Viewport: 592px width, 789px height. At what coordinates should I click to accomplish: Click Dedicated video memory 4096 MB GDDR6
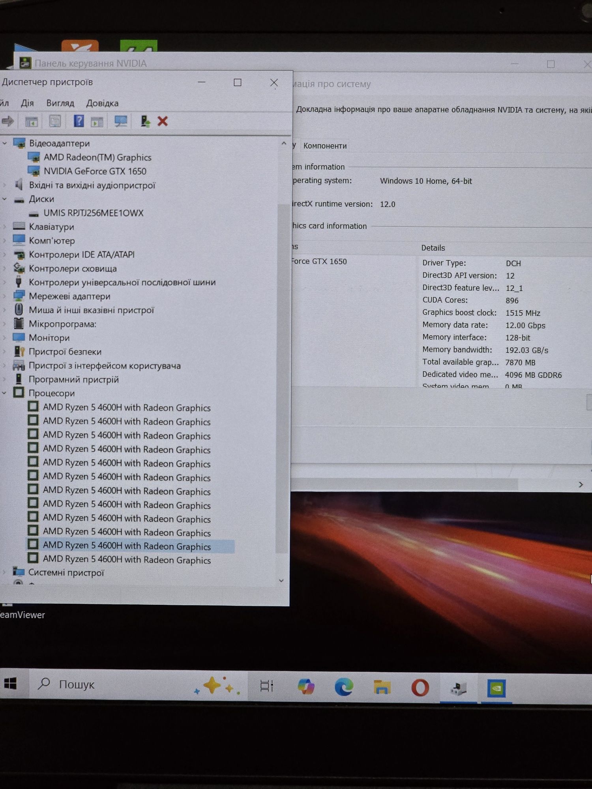click(533, 375)
